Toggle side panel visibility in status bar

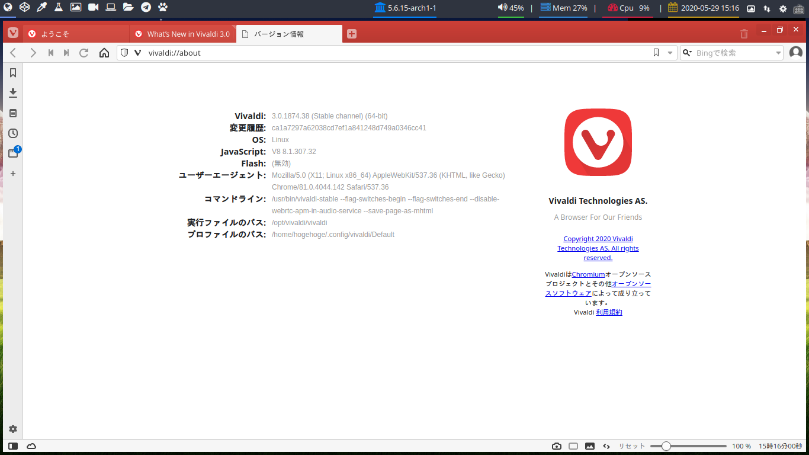(12, 446)
